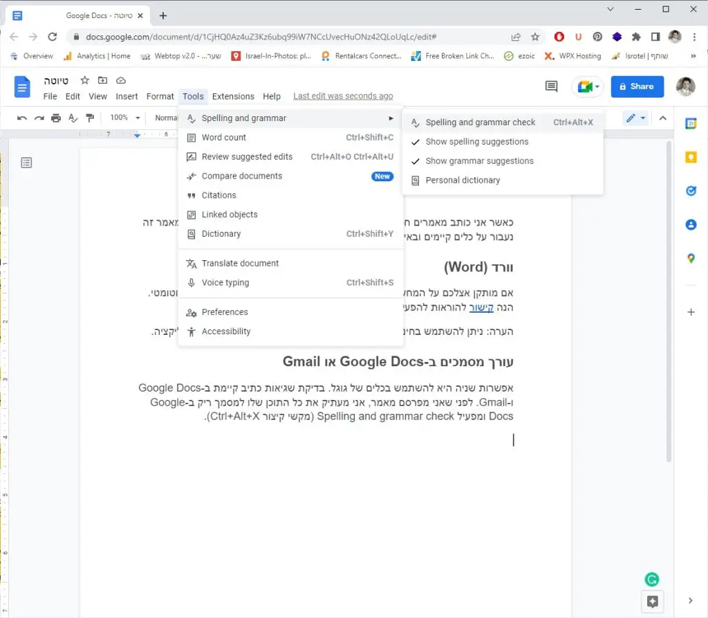Open Google Maps side panel icon
Image resolution: width=708 pixels, height=618 pixels.
(x=691, y=258)
